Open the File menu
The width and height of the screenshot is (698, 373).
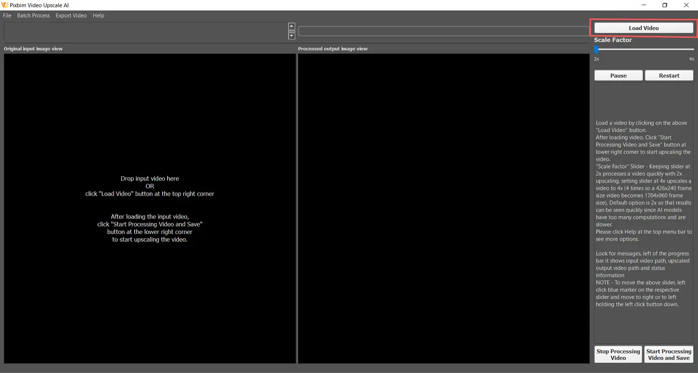[x=7, y=16]
